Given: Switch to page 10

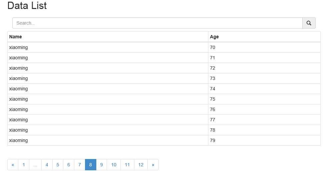Looking at the screenshot, I should (x=114, y=165).
